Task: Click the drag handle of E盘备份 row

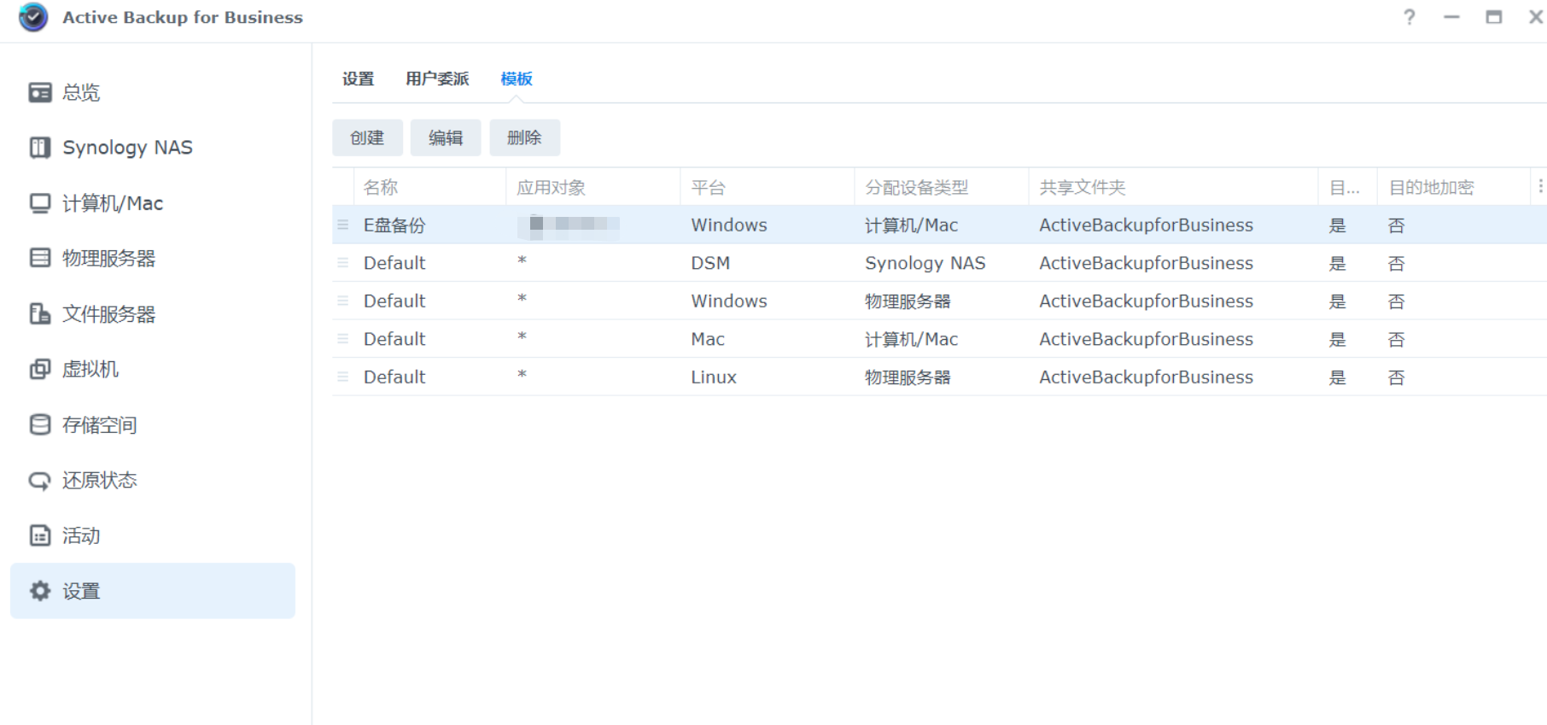Action: pyautogui.click(x=342, y=225)
